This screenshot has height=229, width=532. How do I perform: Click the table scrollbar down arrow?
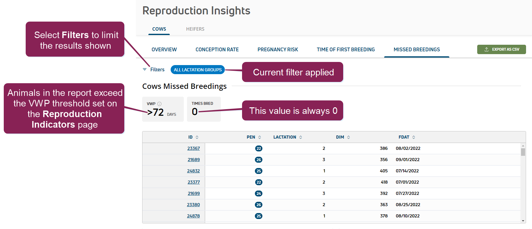click(x=523, y=221)
